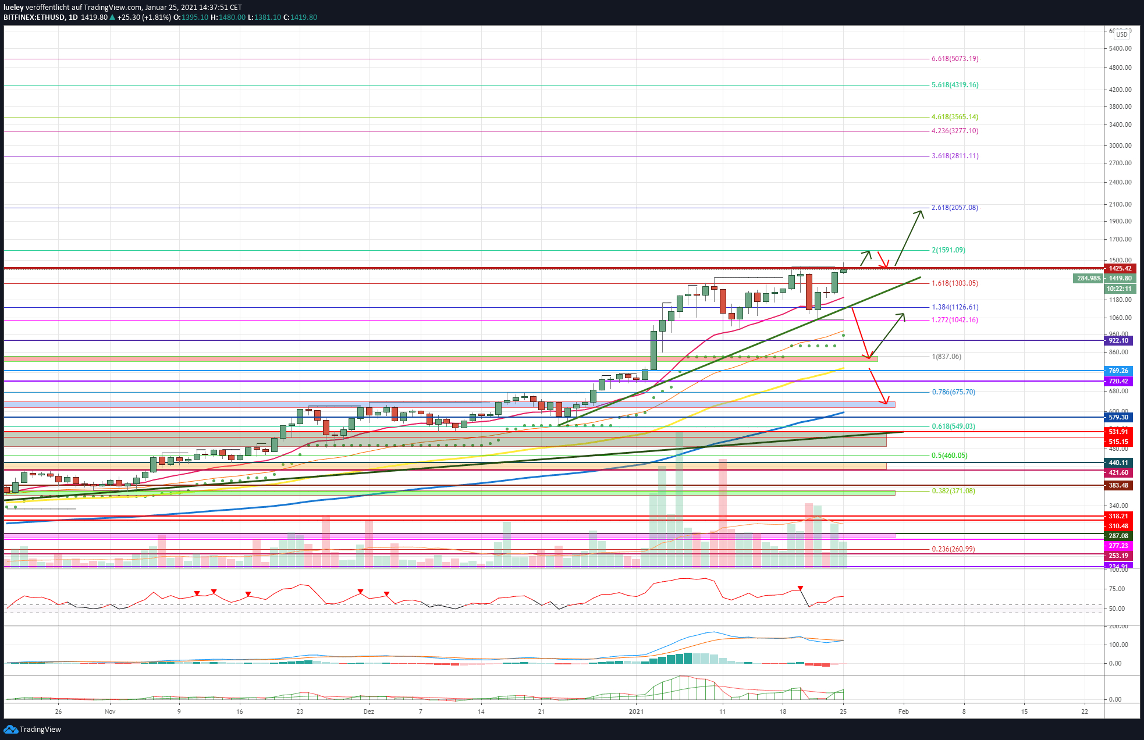This screenshot has width=1144, height=740.
Task: Click the 25 date label on time axis
Action: [843, 711]
